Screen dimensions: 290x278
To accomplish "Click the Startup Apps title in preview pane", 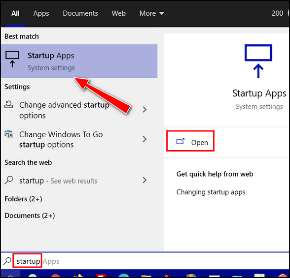I will pos(259,93).
